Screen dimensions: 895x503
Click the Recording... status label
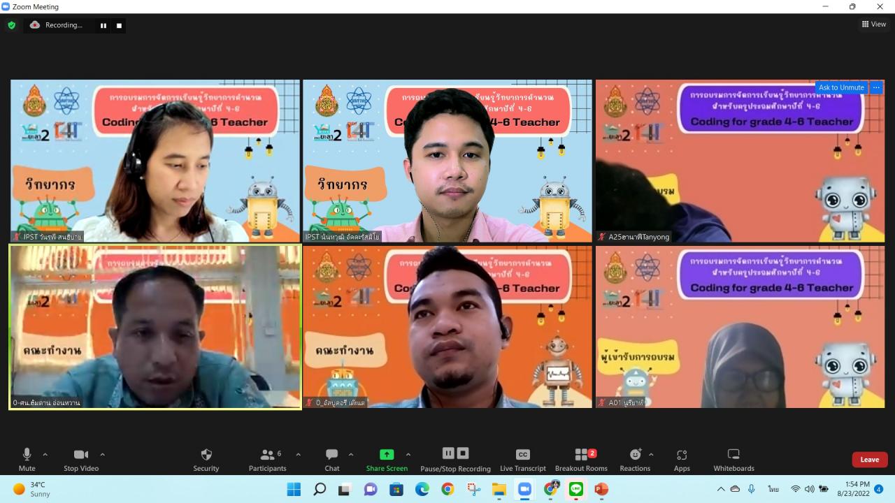click(x=64, y=25)
